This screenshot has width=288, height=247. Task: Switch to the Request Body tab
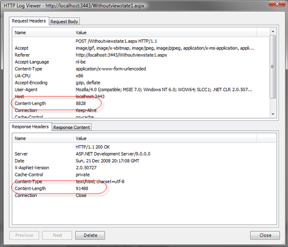click(64, 22)
